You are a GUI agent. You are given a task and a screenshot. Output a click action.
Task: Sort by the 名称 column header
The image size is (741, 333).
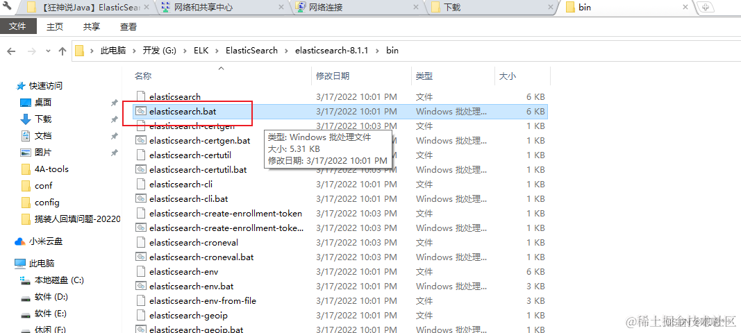coord(143,76)
